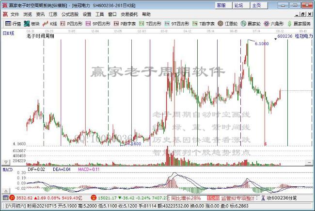This screenshot has width=315, height=211.
Task: Click the purple MACD=-0.11 value
Action: coord(89,169)
